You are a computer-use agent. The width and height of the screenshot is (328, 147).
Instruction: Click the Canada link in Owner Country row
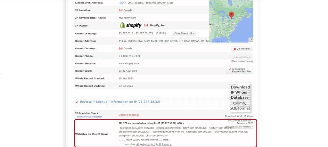(x=127, y=48)
